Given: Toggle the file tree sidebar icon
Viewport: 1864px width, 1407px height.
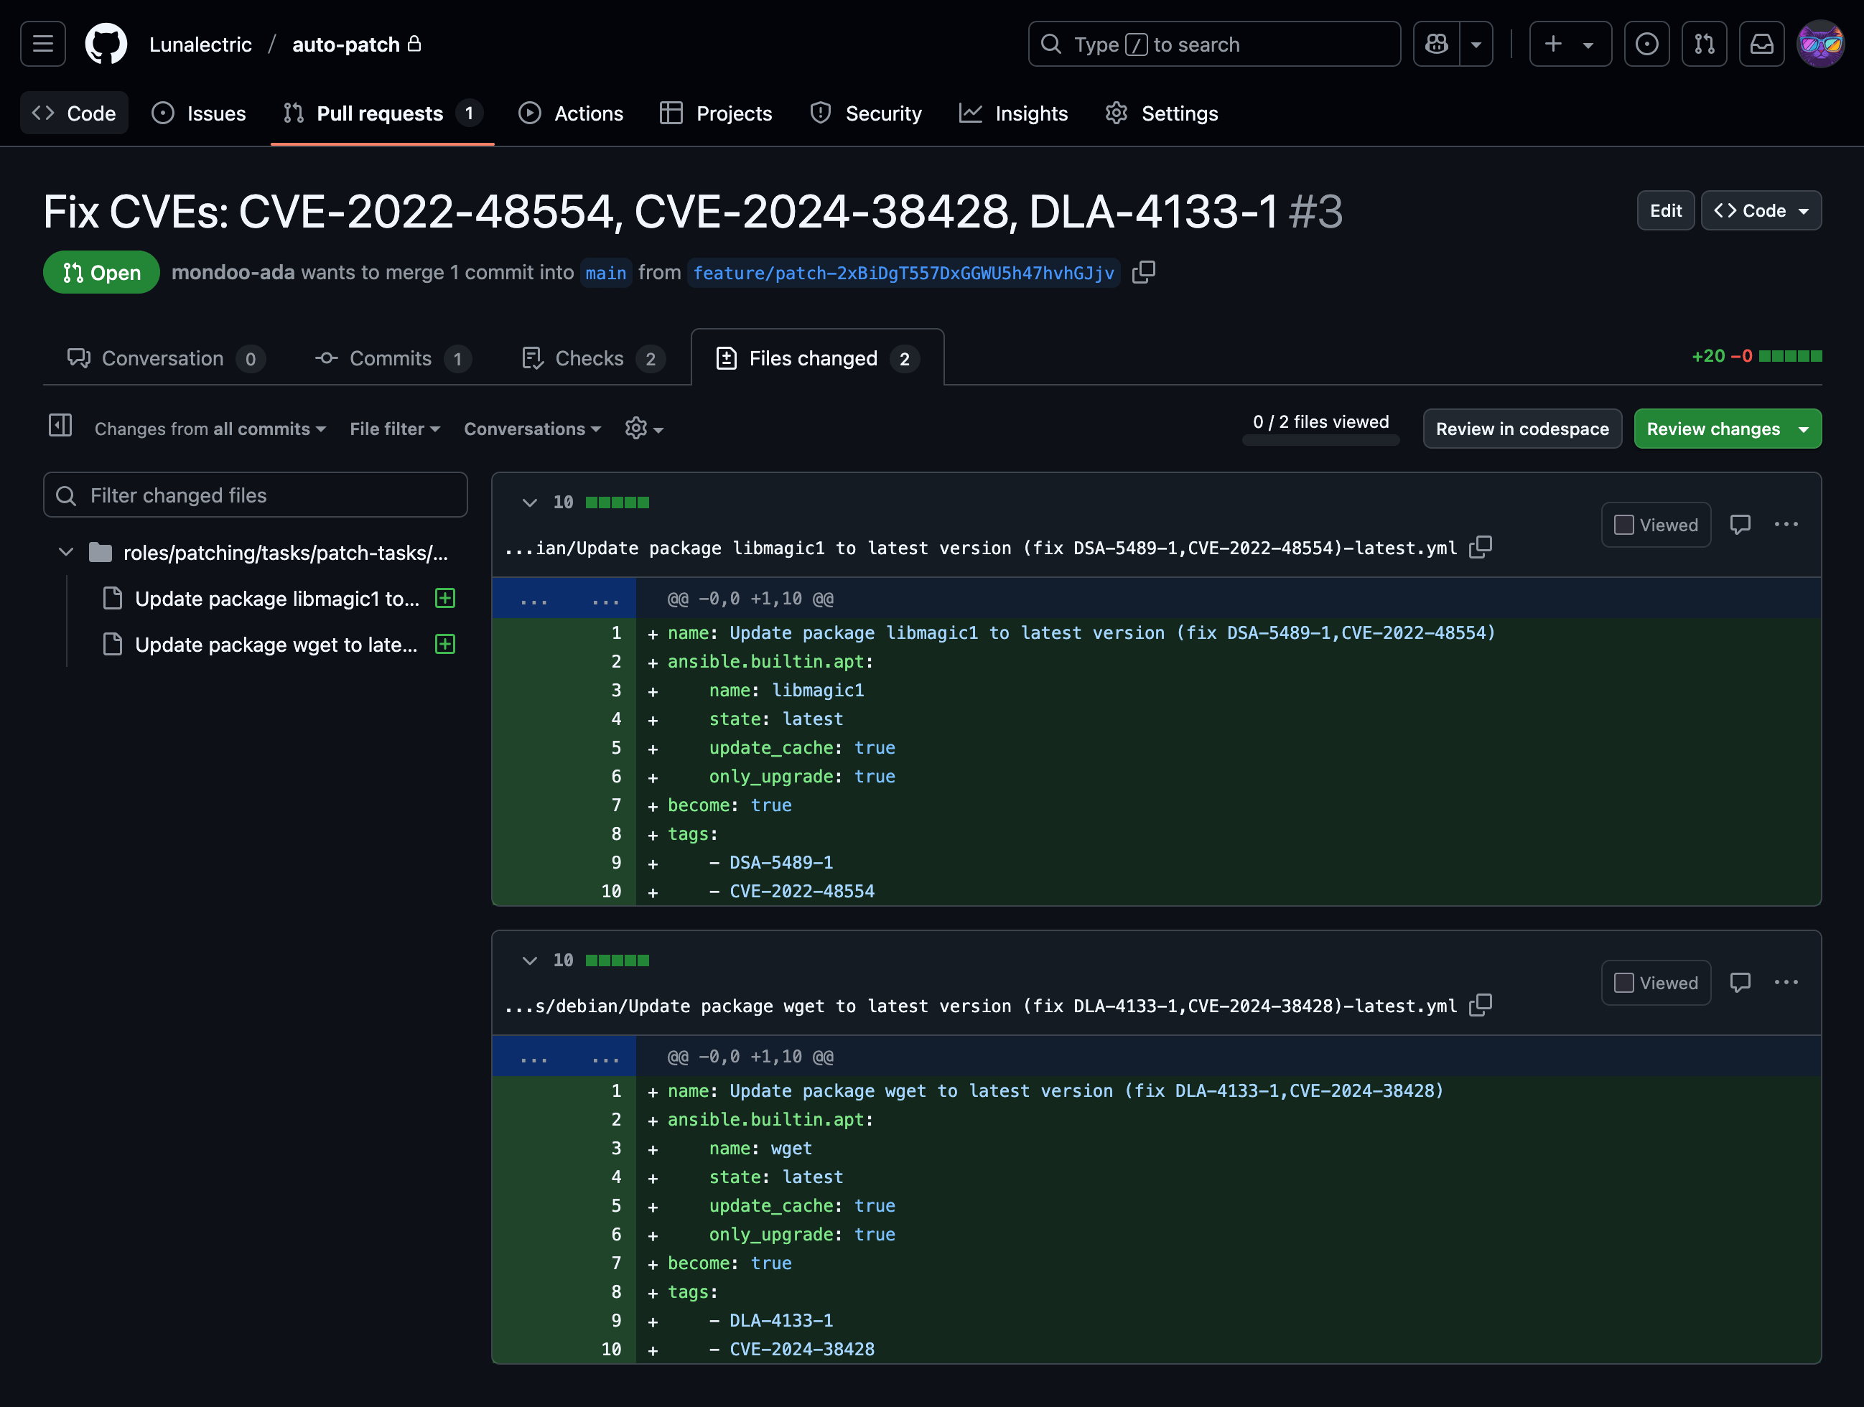Looking at the screenshot, I should coord(60,427).
